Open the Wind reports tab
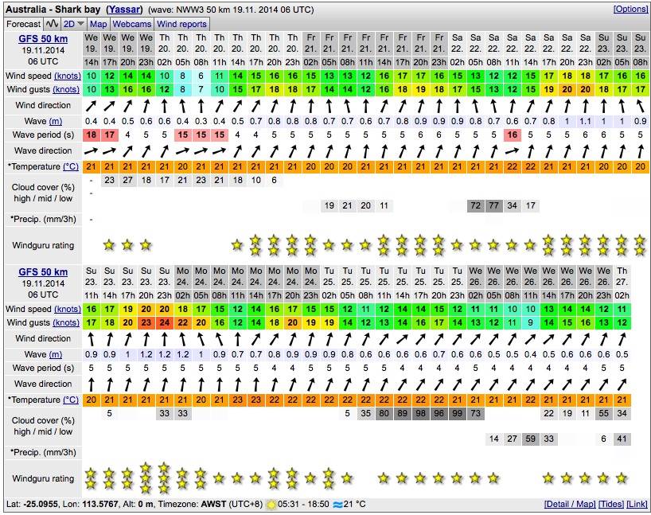The width and height of the screenshot is (651, 515). [181, 24]
